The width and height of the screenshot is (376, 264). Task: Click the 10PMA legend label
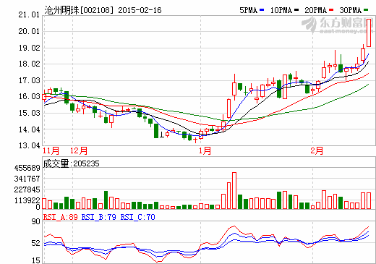click(281, 10)
